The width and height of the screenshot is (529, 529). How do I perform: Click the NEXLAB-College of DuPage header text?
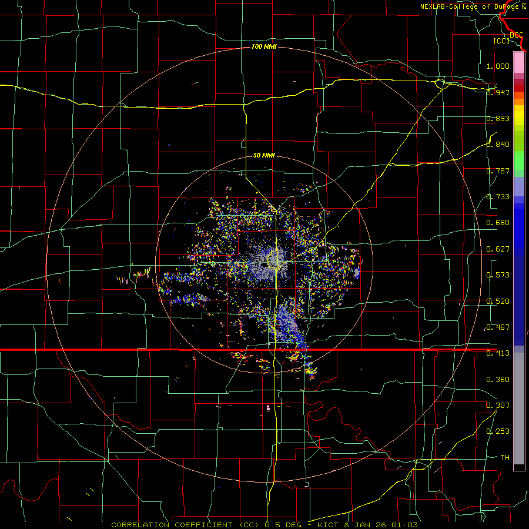click(x=473, y=6)
